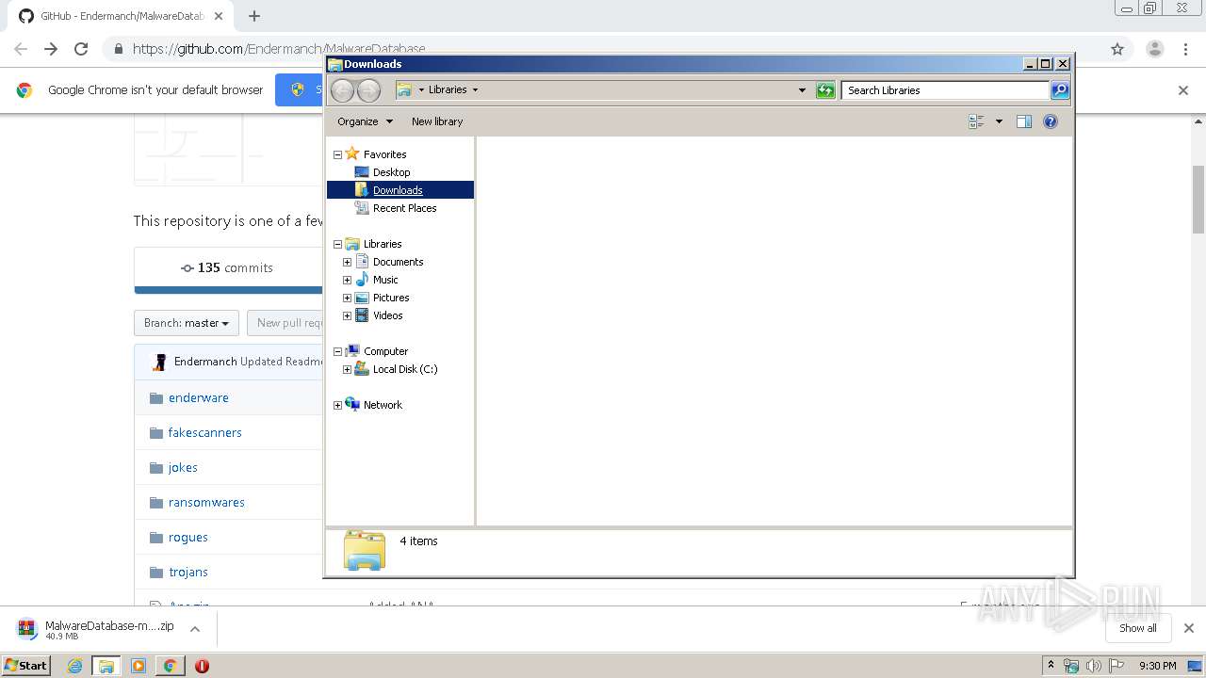This screenshot has width=1206, height=678.
Task: Click Show all downloads button
Action: pyautogui.click(x=1137, y=628)
